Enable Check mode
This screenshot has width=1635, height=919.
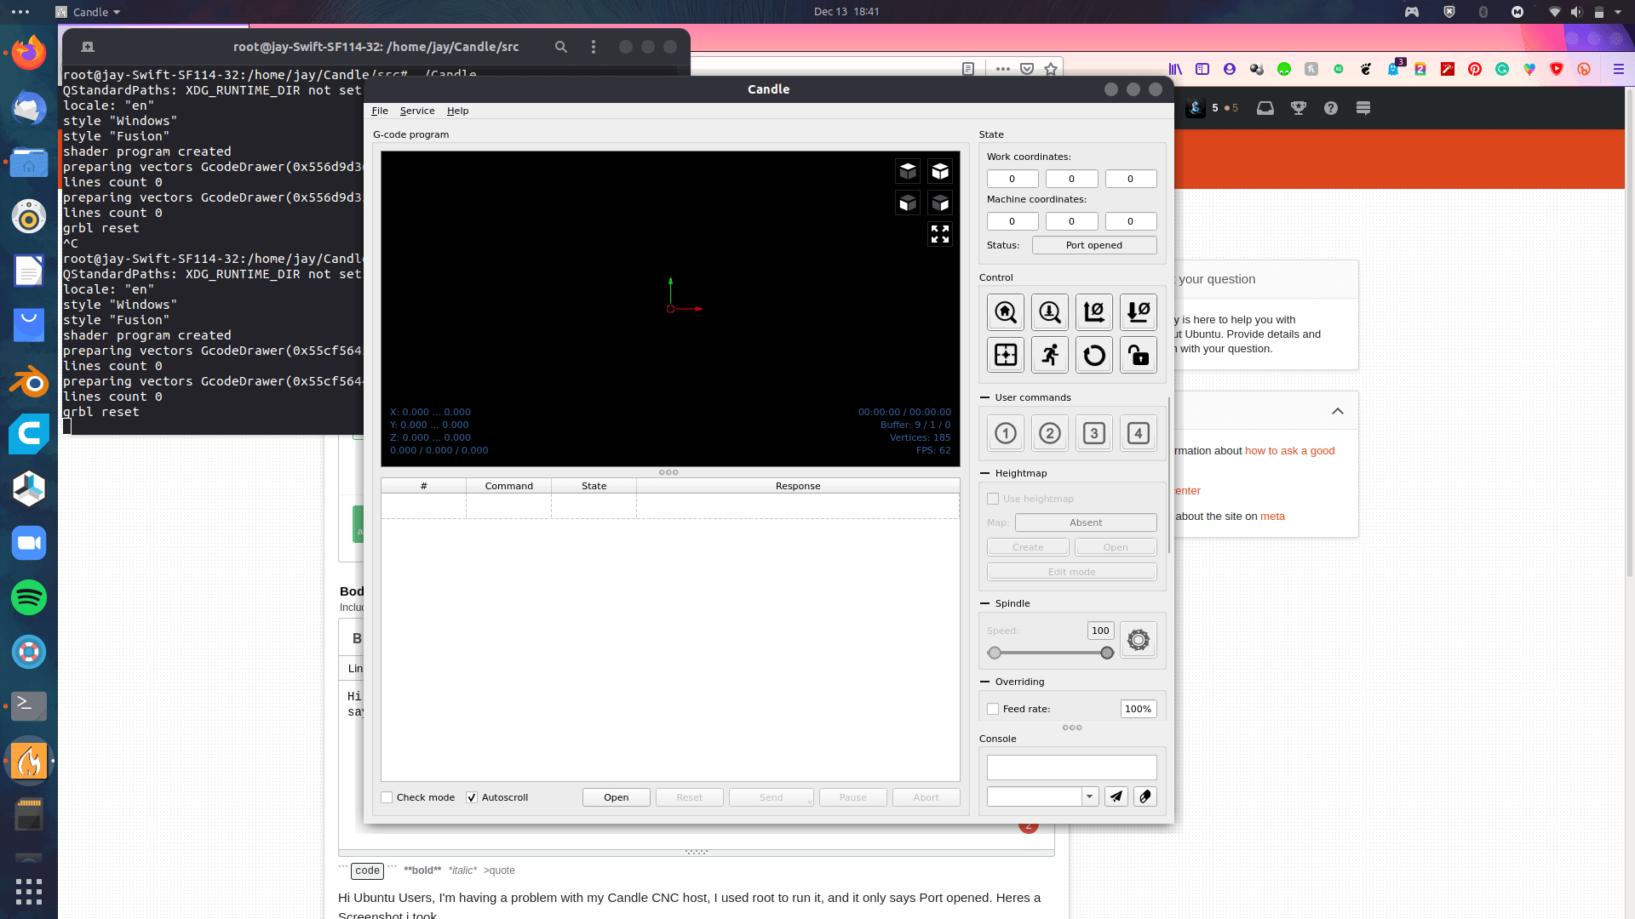coord(387,797)
